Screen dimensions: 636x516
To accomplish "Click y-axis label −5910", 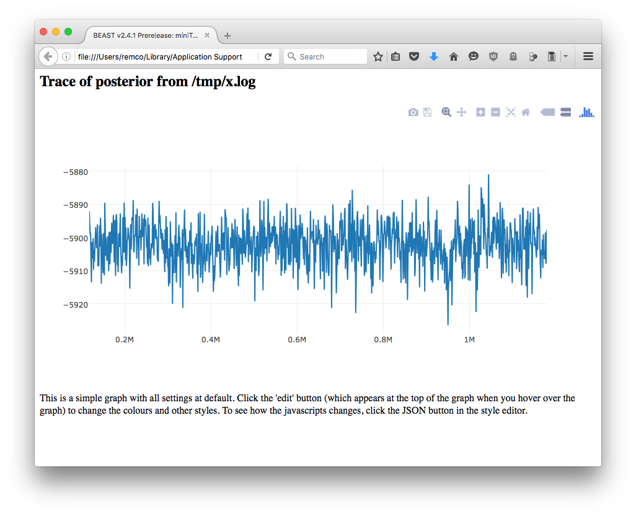I will tap(76, 271).
